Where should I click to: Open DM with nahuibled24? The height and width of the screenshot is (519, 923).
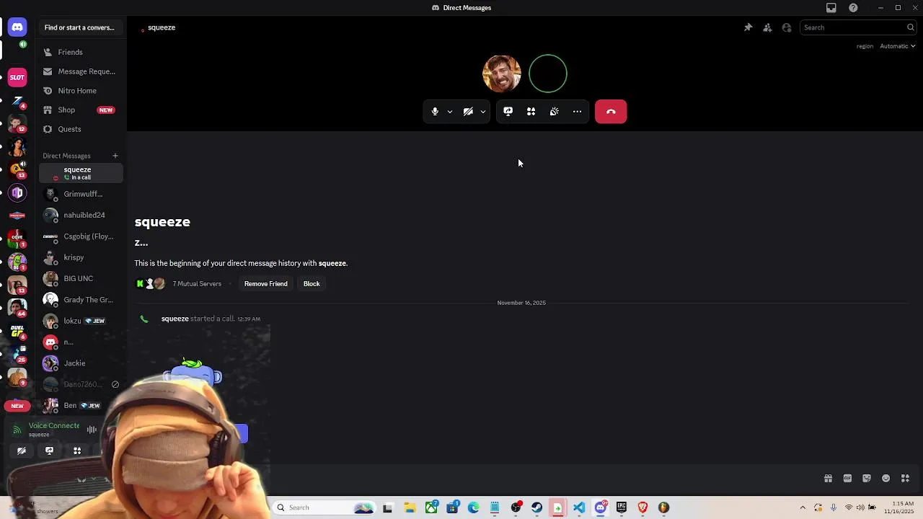[81, 215]
